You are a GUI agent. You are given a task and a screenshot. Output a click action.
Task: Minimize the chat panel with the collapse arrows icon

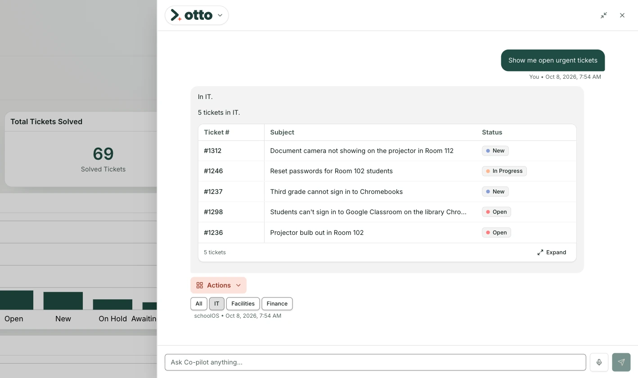[x=604, y=15]
